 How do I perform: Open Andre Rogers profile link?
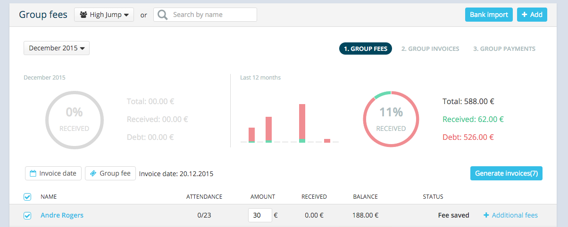62,215
